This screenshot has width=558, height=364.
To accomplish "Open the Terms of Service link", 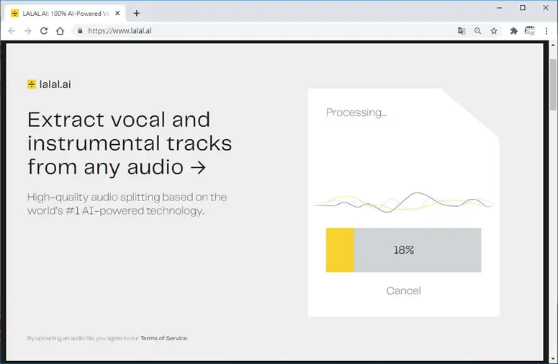I will pyautogui.click(x=163, y=338).
